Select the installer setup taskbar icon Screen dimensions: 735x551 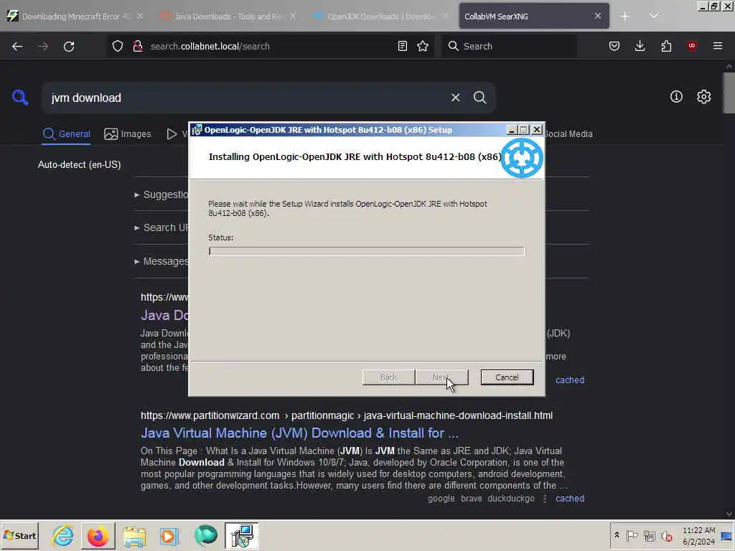241,535
